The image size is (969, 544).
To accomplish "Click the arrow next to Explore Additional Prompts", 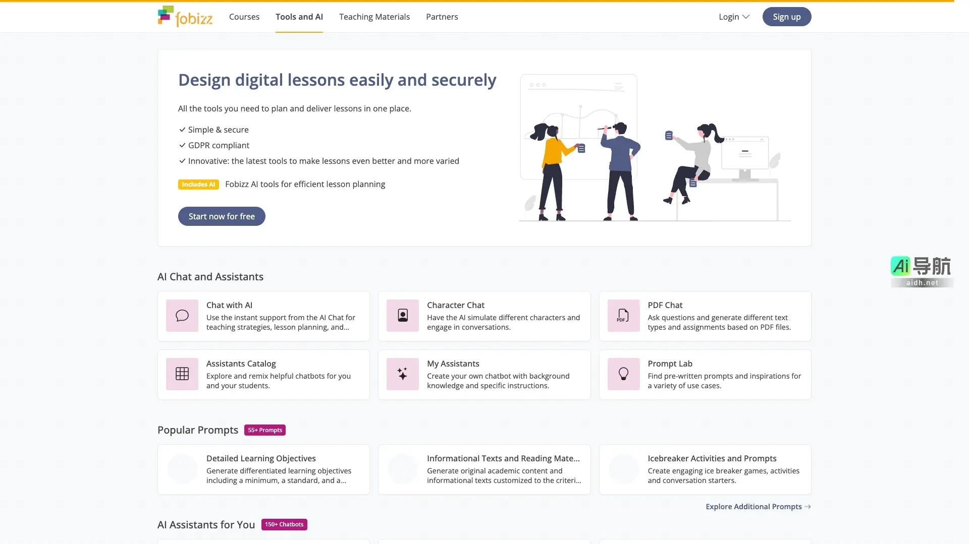I will click(x=807, y=507).
